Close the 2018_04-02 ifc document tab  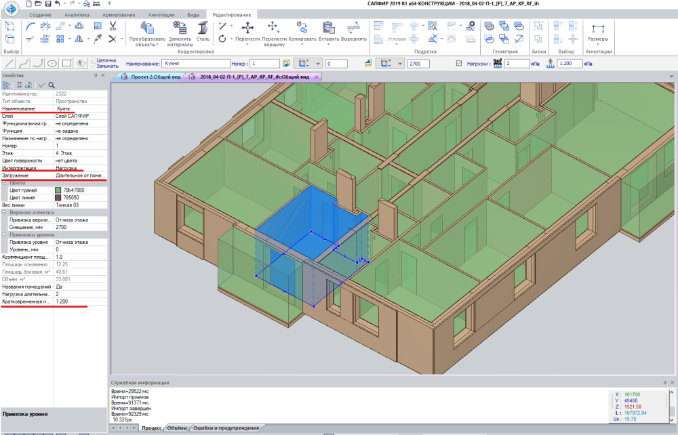[317, 77]
